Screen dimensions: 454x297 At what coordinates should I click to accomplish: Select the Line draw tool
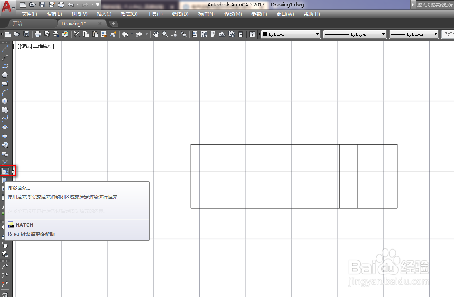[x=5, y=49]
